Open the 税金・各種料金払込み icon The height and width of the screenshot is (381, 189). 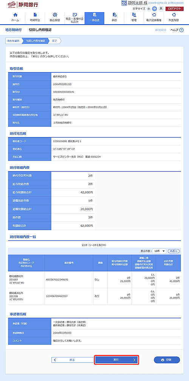pos(75,14)
